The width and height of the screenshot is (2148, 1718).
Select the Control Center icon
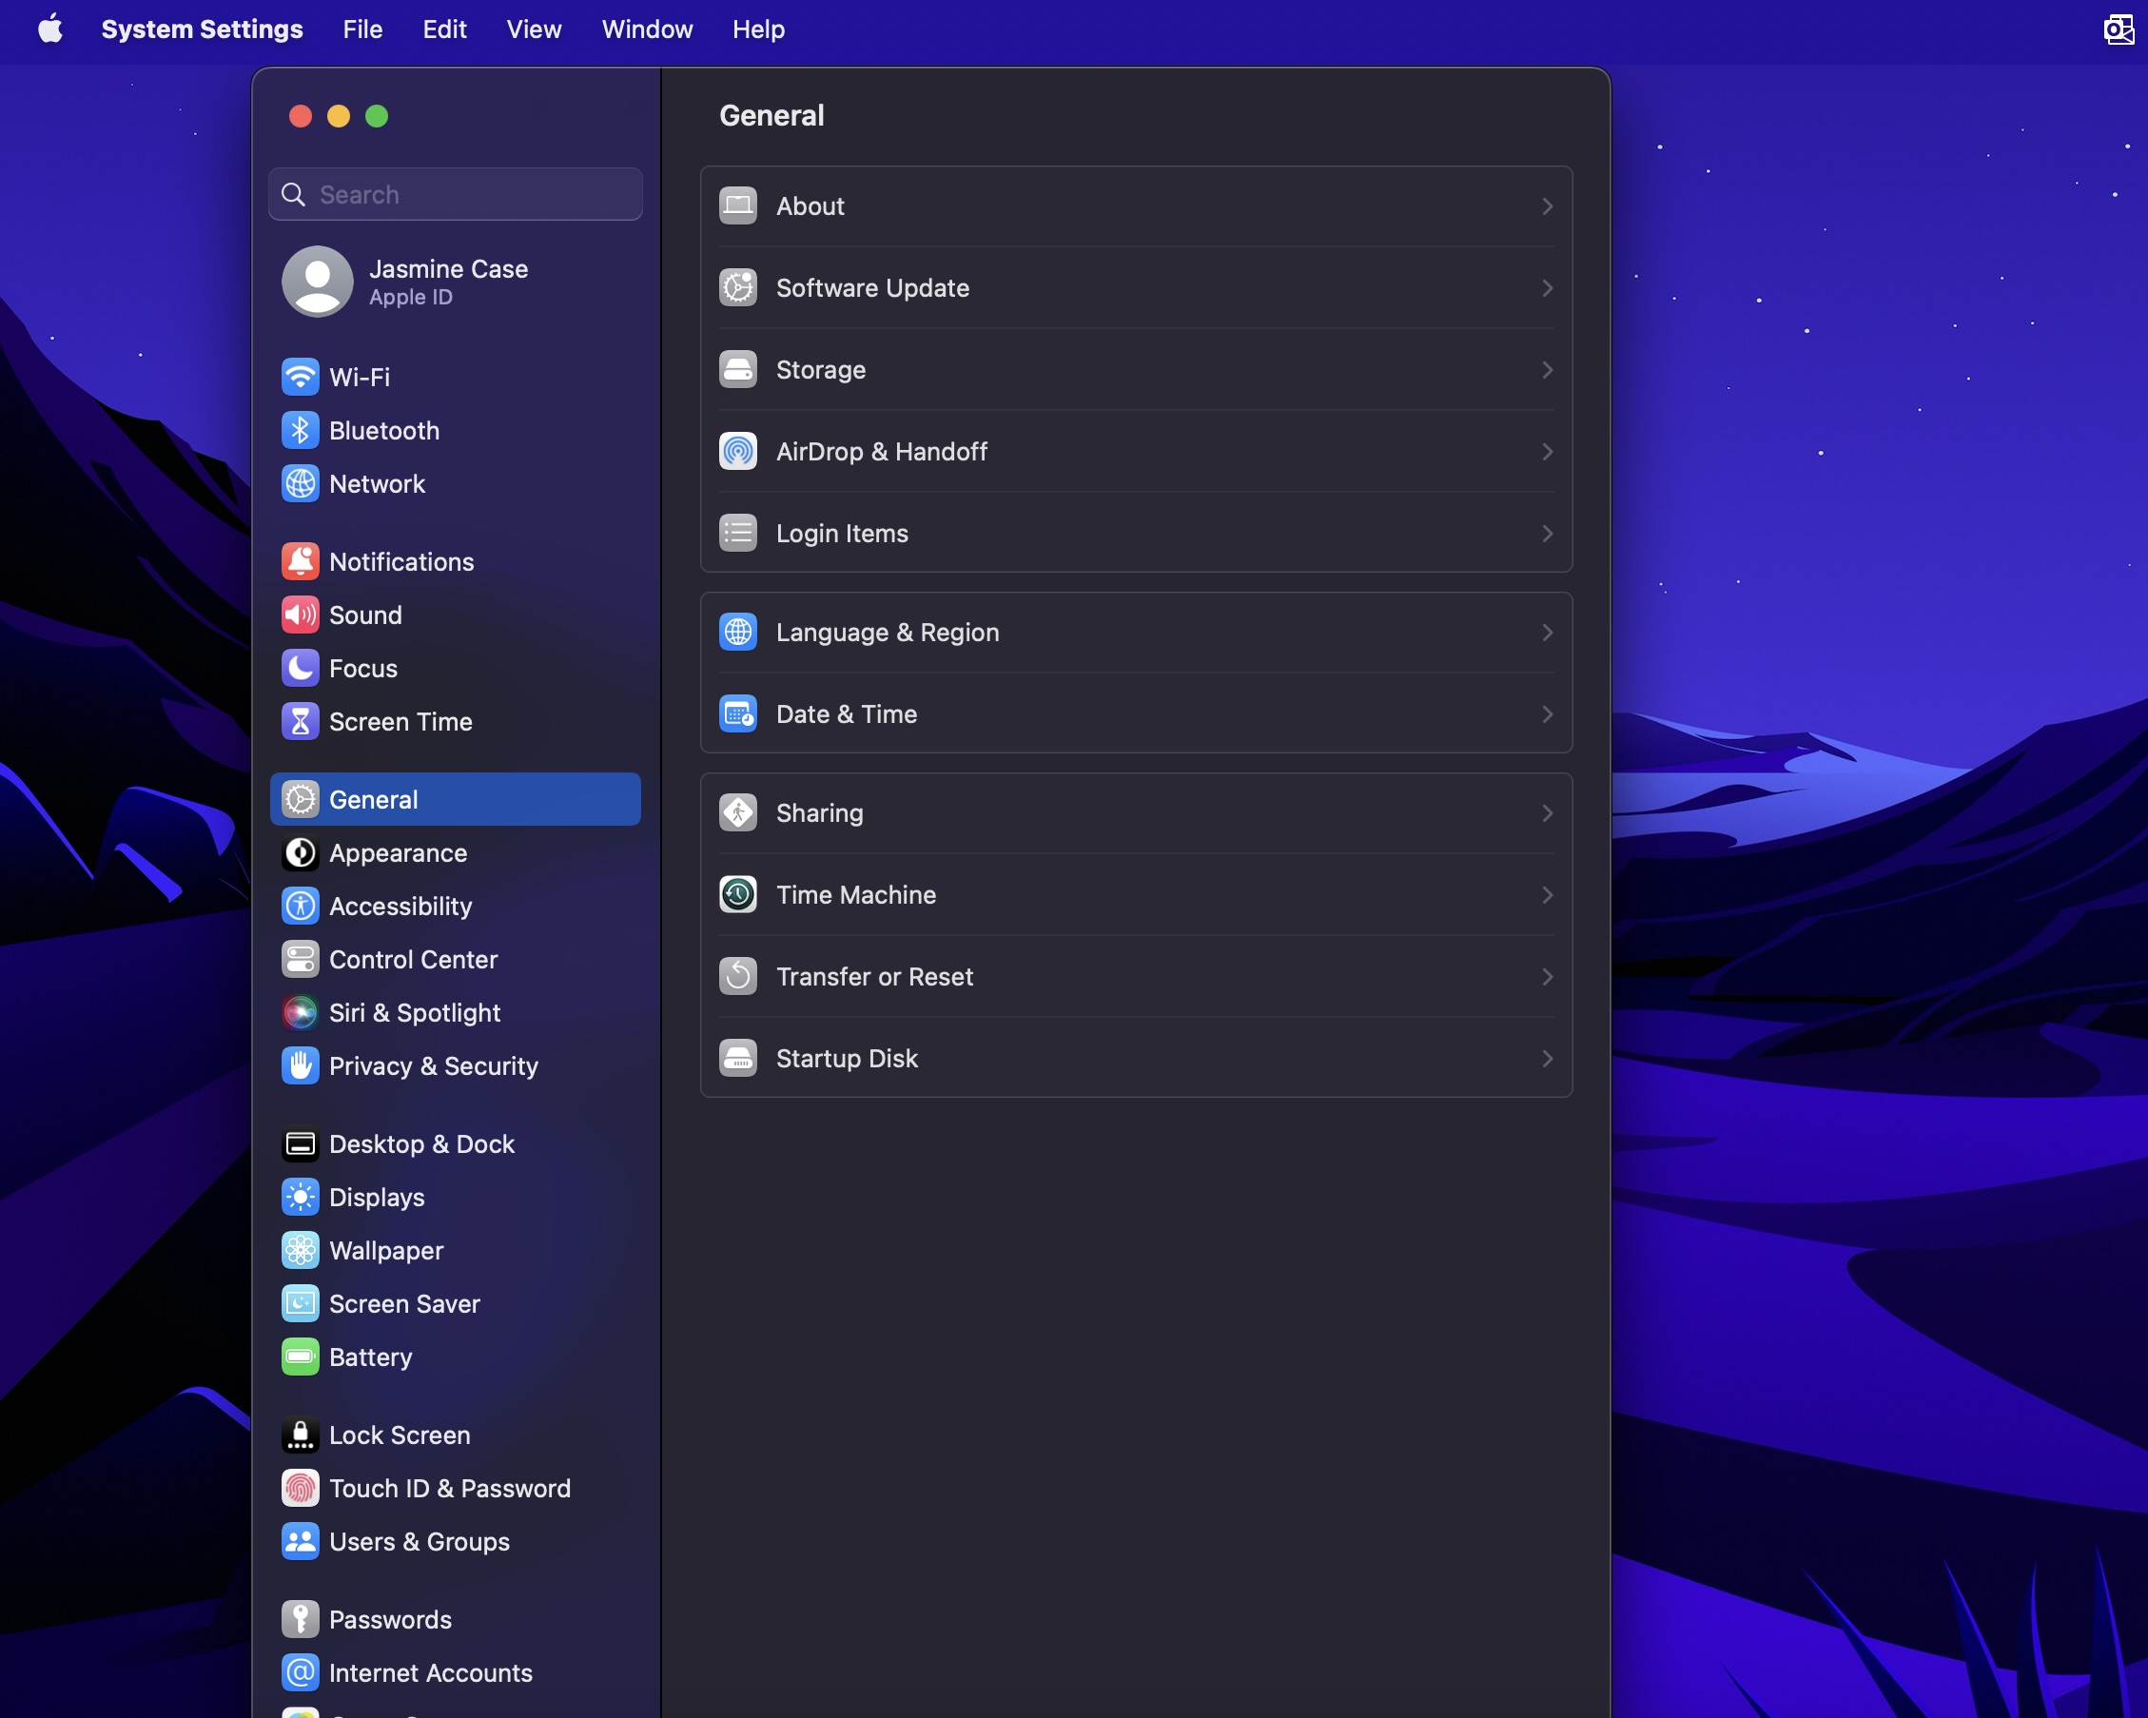pyautogui.click(x=300, y=960)
